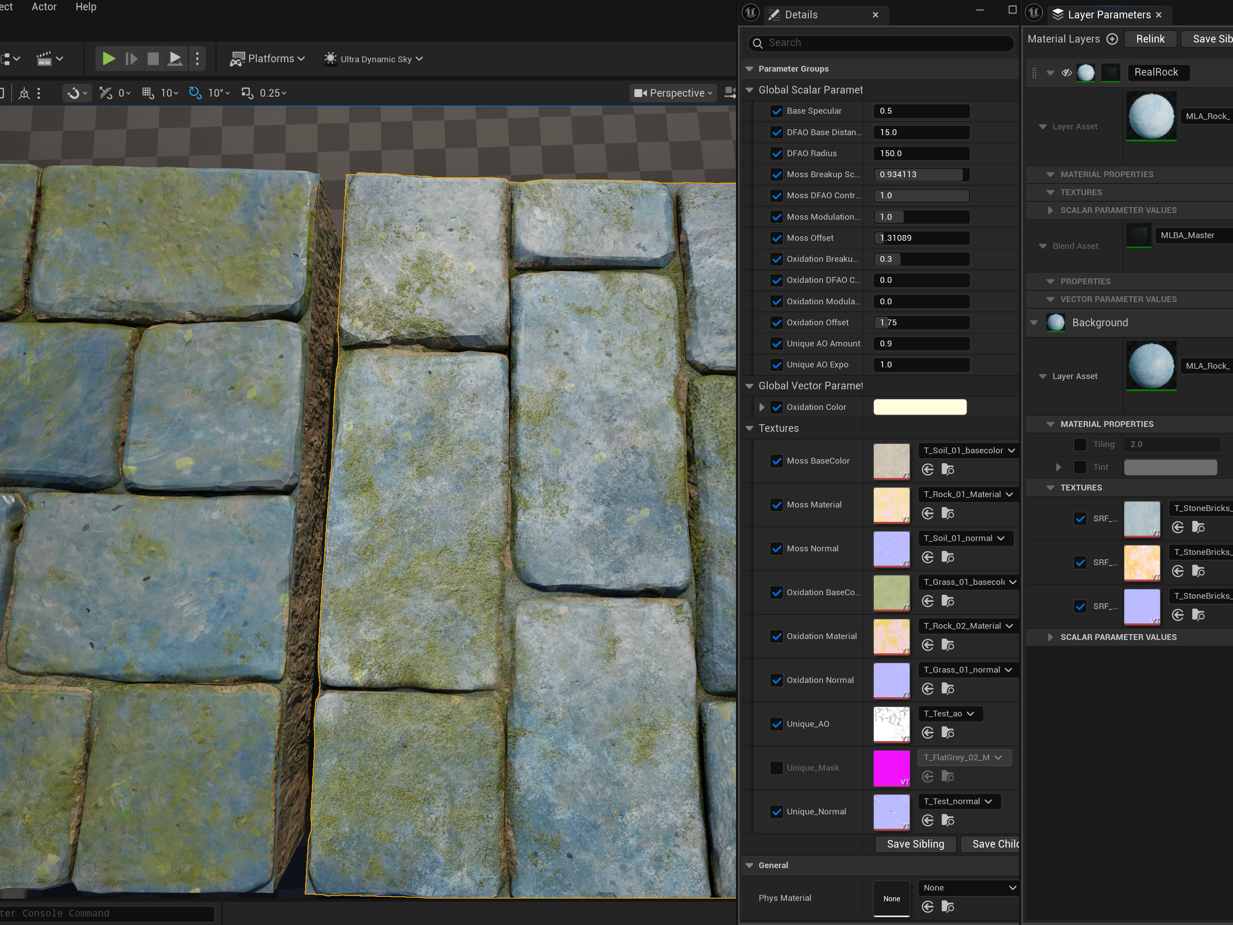Viewport: 1233px width, 925px height.
Task: Expand SCALAR PARAMETER VALUES under Background
Action: point(1050,637)
